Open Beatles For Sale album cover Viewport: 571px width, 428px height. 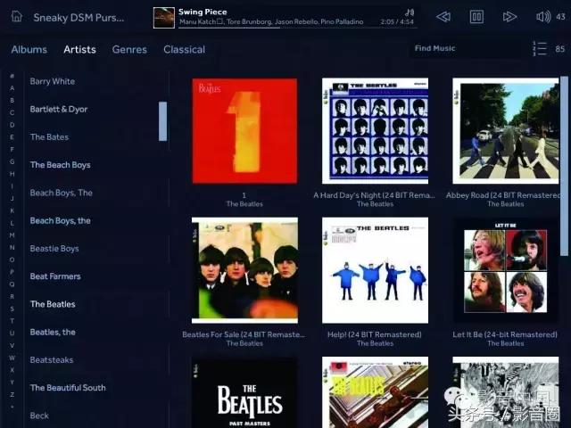pos(244,270)
